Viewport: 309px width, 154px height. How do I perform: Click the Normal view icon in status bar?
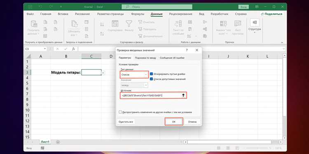[218, 148]
